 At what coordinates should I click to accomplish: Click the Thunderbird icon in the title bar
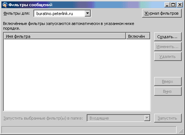click(x=5, y=5)
